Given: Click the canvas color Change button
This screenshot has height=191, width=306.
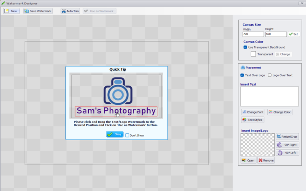Looking at the screenshot, I should (283, 54).
